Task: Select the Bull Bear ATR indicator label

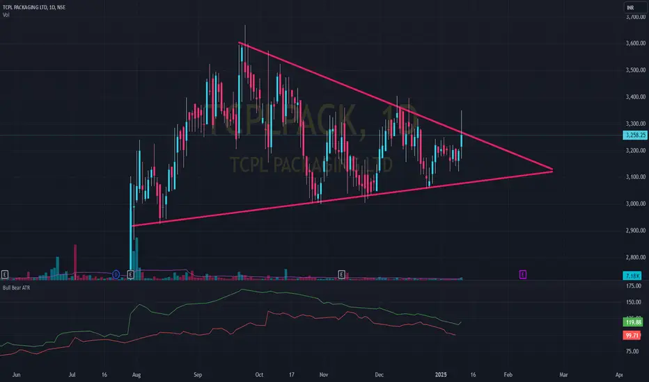Action: (17, 288)
